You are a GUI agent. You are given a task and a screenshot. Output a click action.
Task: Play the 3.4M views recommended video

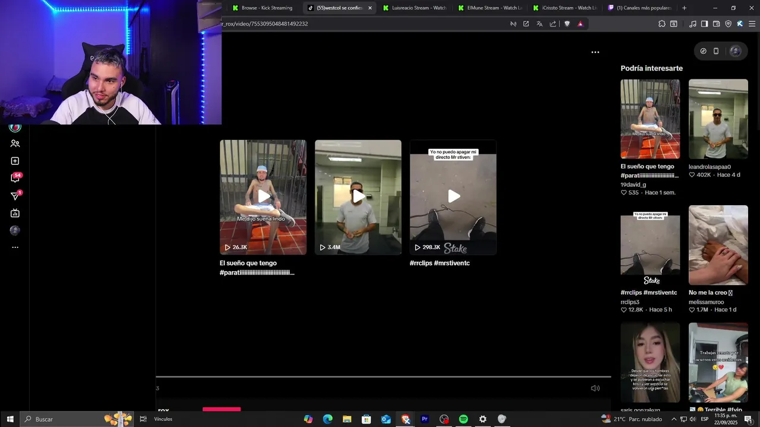pyautogui.click(x=358, y=197)
